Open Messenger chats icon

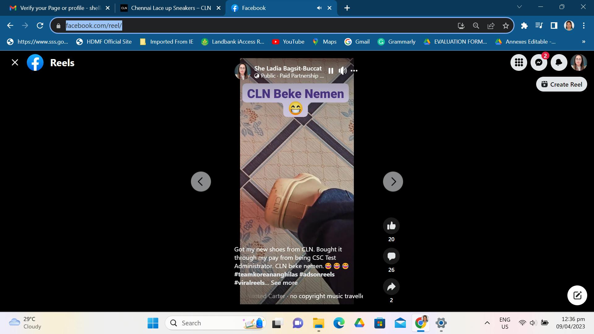[x=539, y=63]
